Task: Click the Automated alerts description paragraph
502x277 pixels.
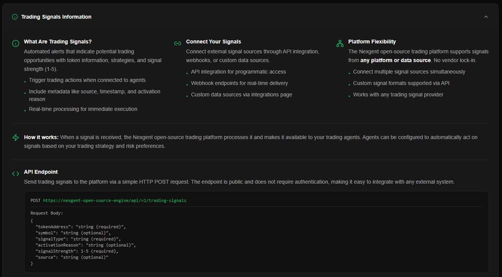Action: coord(93,60)
